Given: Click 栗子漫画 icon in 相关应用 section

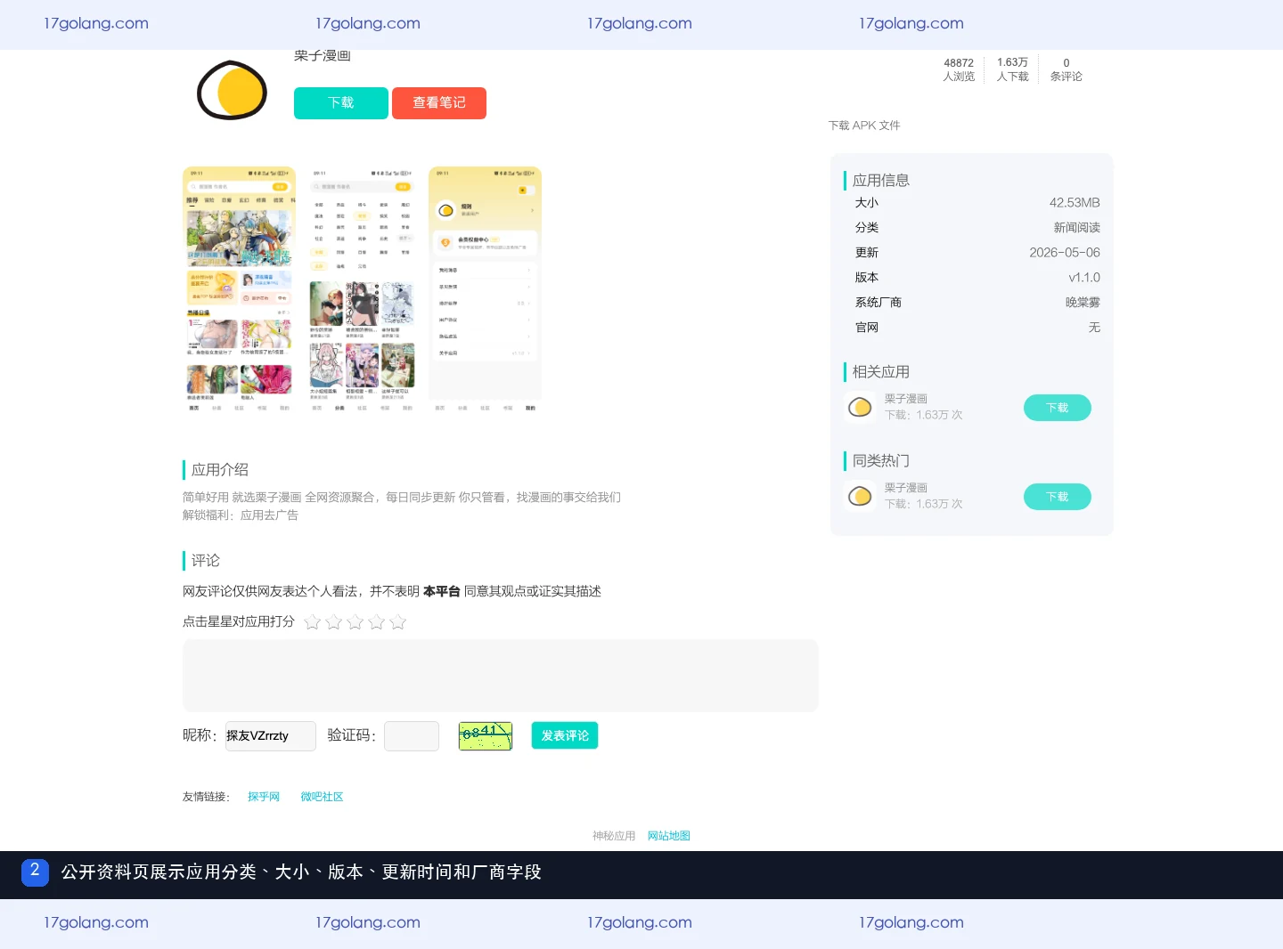Looking at the screenshot, I should pyautogui.click(x=860, y=408).
